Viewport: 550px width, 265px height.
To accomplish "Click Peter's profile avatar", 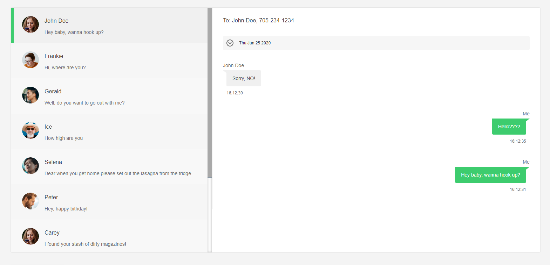I will pos(30,201).
